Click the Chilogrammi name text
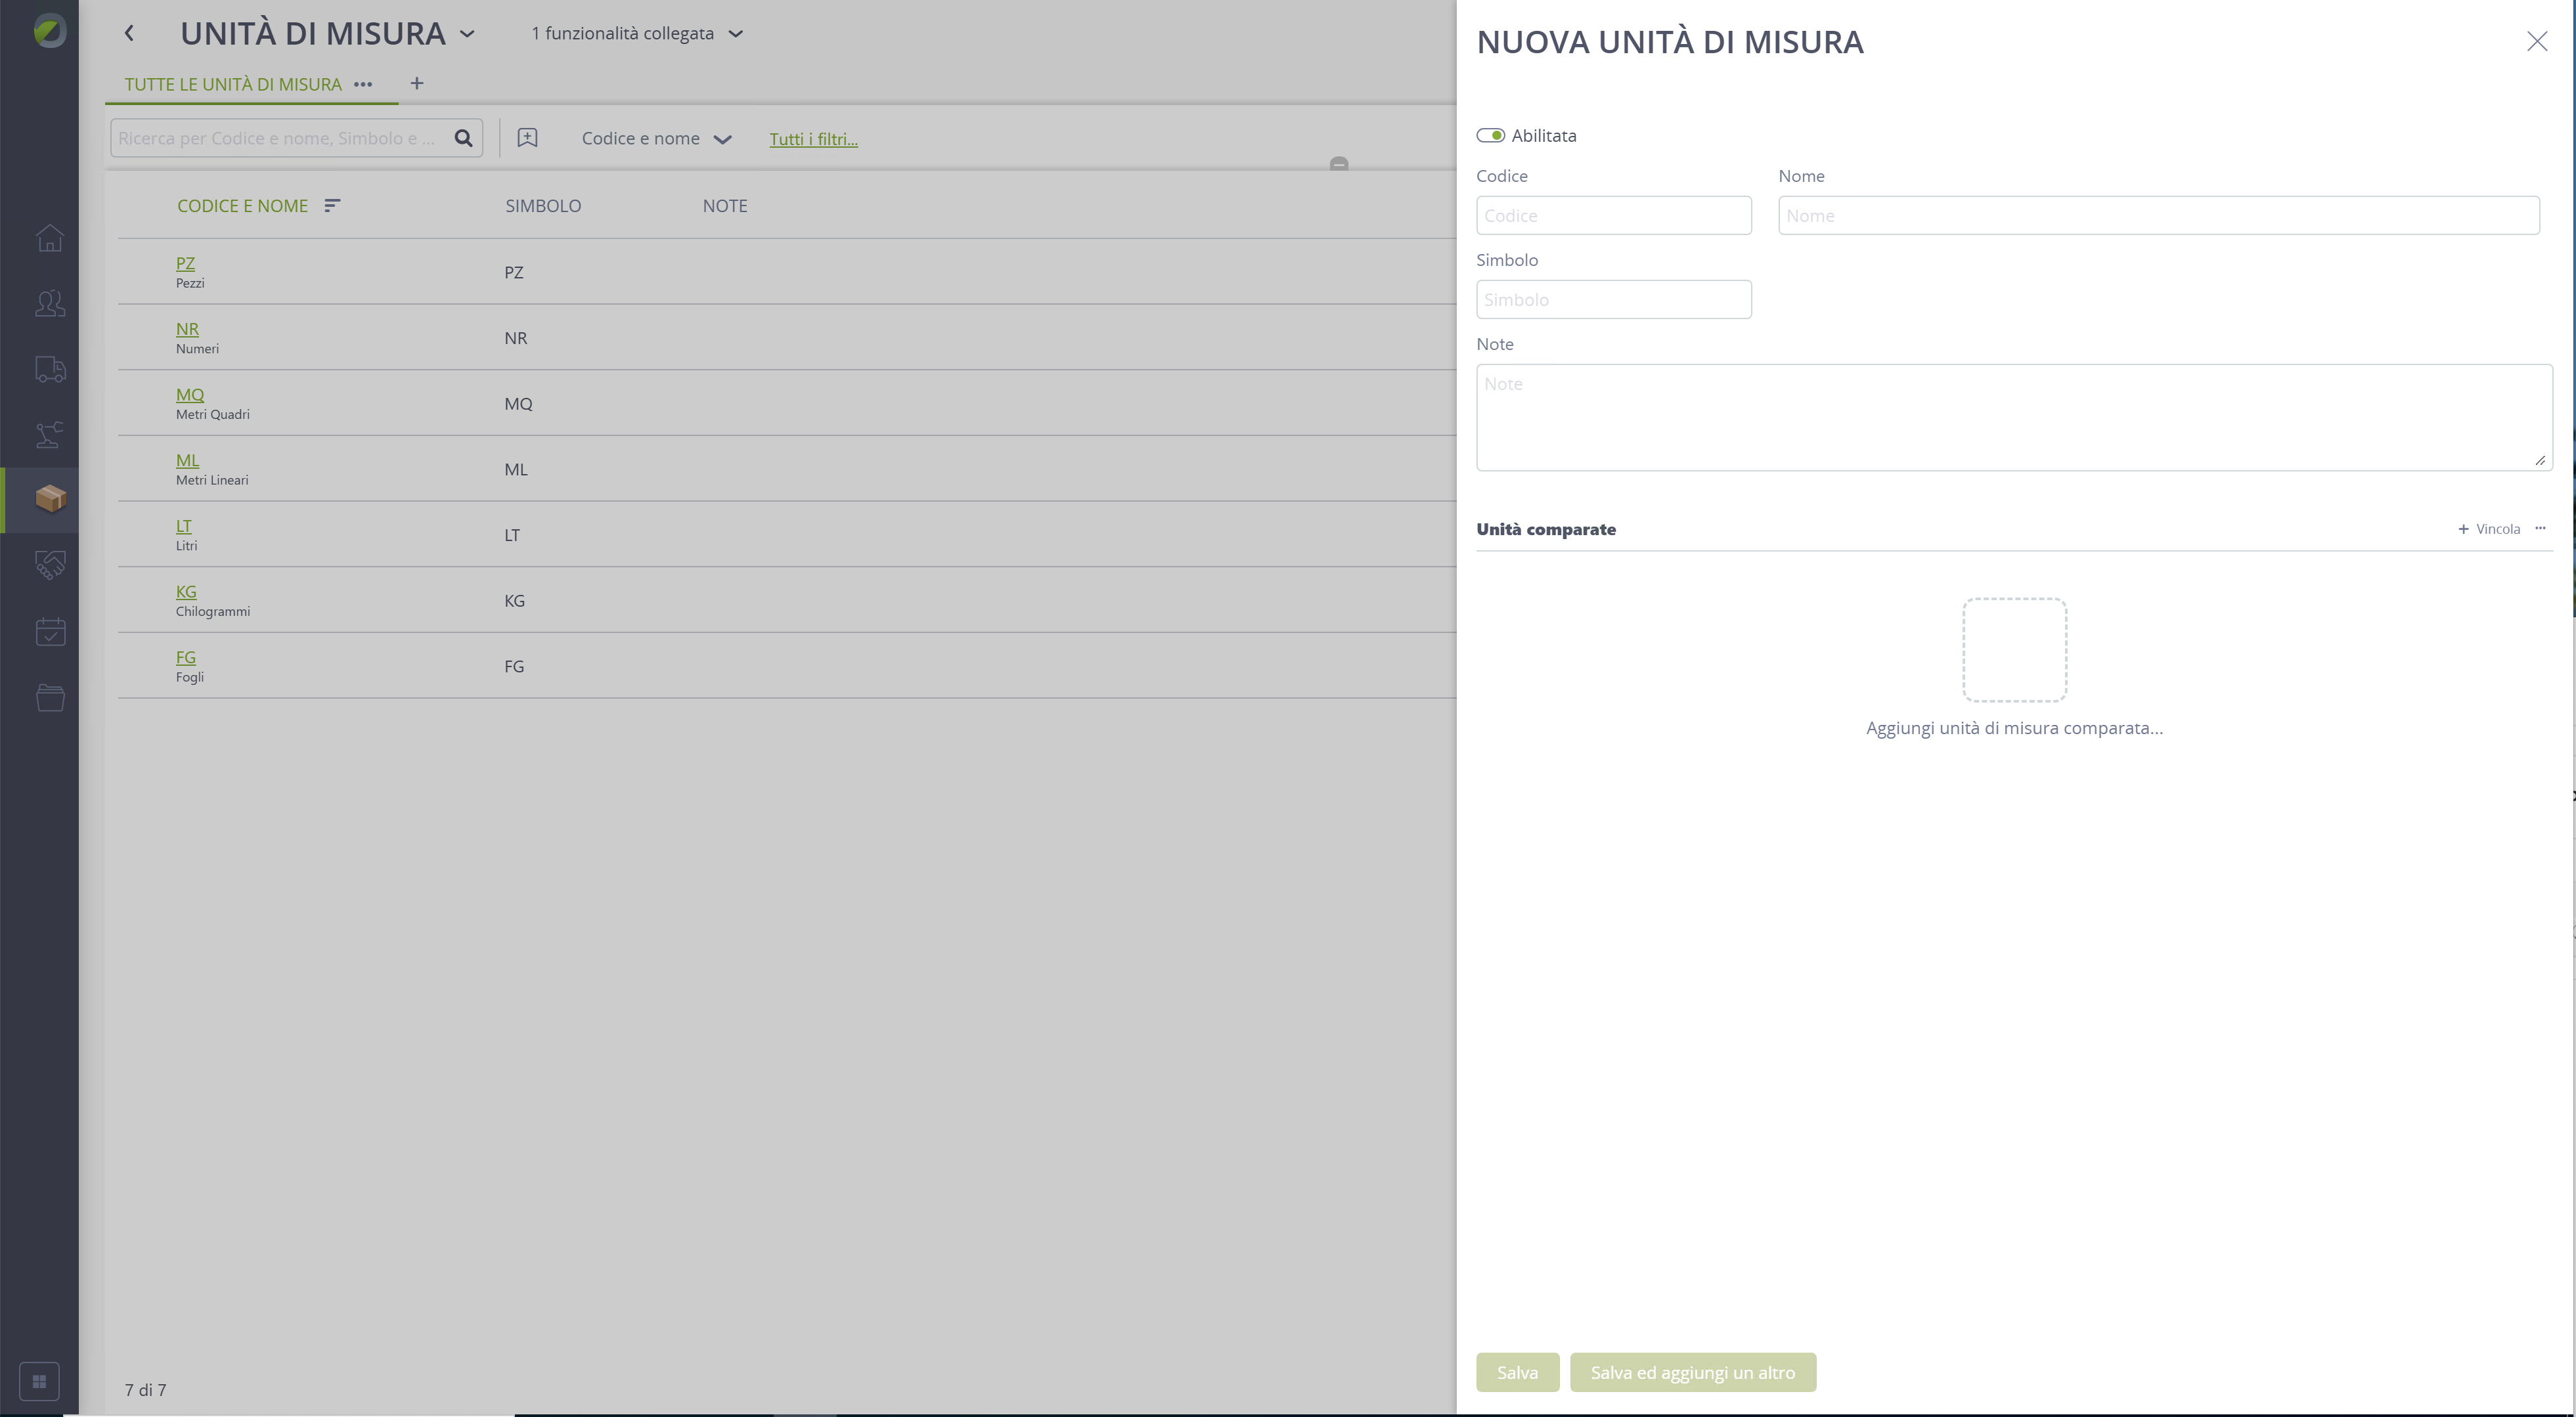2576x1417 pixels. [213, 611]
